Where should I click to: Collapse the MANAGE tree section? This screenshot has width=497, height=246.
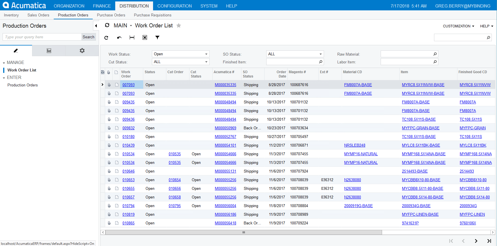[4, 63]
